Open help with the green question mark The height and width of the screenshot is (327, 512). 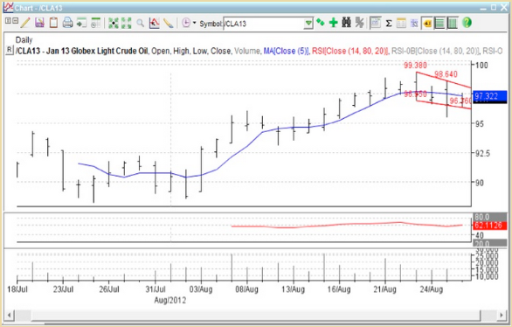(x=467, y=23)
